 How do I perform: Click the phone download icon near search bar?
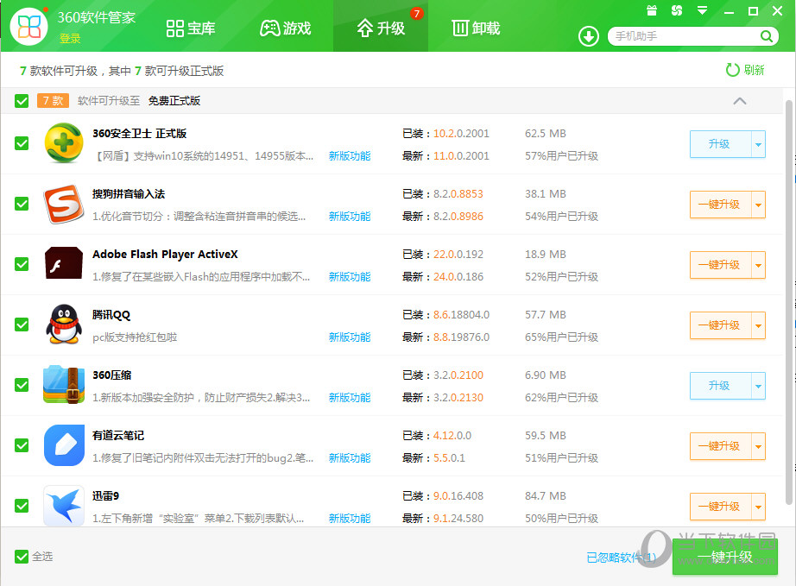click(x=588, y=37)
